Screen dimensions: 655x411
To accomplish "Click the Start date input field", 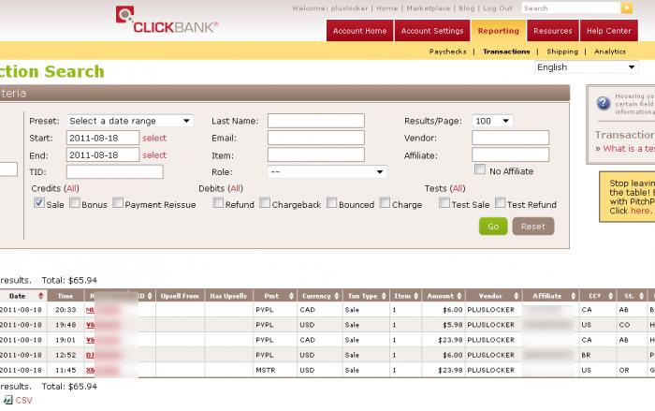I will 103,138.
